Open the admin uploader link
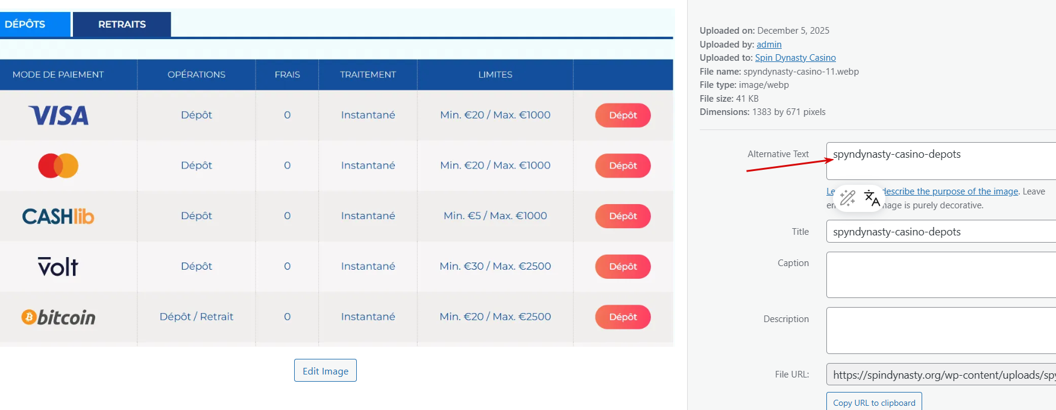1056x410 pixels. coord(768,45)
